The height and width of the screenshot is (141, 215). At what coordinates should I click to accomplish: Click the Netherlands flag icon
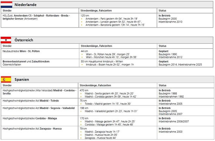pos(6,5)
